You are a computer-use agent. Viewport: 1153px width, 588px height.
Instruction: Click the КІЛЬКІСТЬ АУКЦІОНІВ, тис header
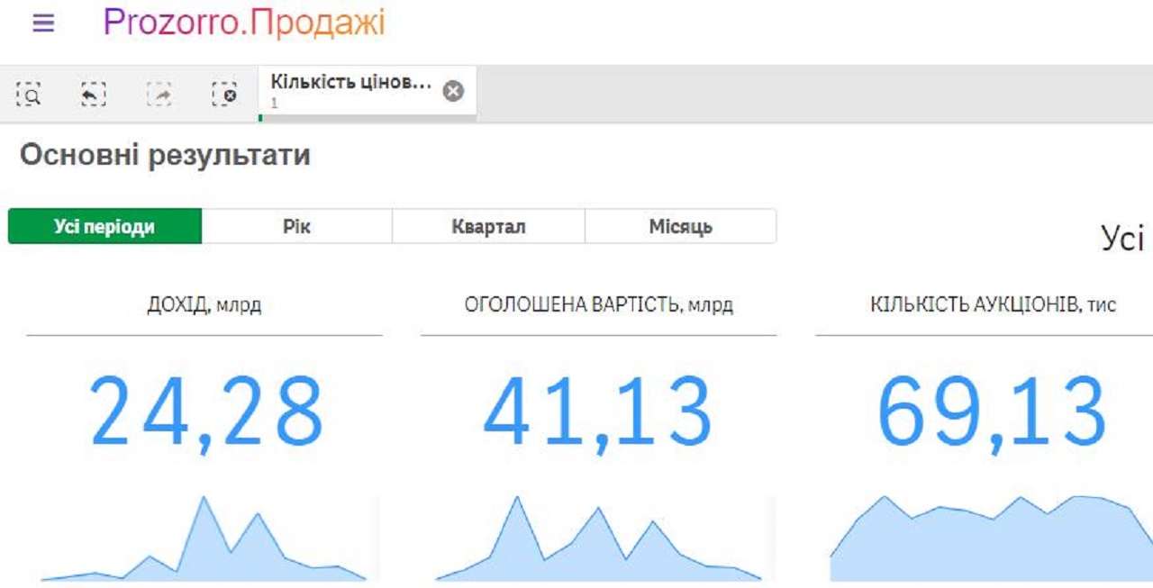pos(993,305)
